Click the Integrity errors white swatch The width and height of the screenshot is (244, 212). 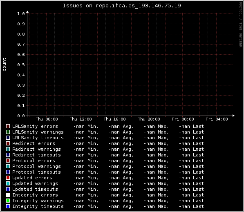click(x=8, y=195)
